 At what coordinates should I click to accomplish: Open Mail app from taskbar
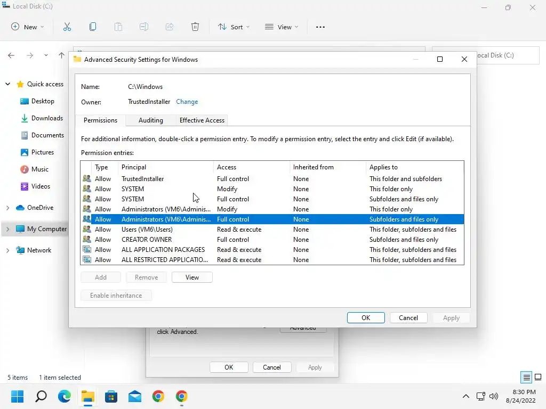(x=135, y=396)
